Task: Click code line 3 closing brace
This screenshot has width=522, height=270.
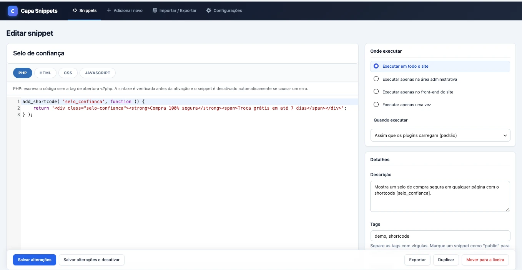Action: tap(28, 115)
